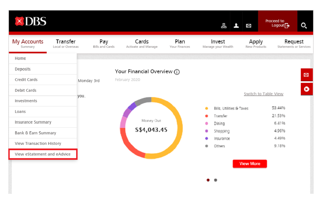Open the sitemap icon in header
The height and width of the screenshot is (222, 322).
pos(224,25)
